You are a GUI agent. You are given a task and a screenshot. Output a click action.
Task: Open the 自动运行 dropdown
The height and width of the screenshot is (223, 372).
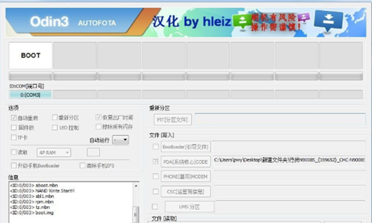[x=120, y=140]
